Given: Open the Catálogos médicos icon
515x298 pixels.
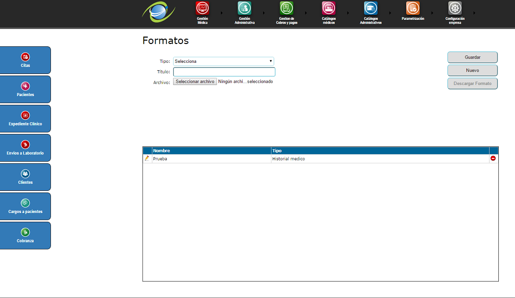Looking at the screenshot, I should pos(328,8).
